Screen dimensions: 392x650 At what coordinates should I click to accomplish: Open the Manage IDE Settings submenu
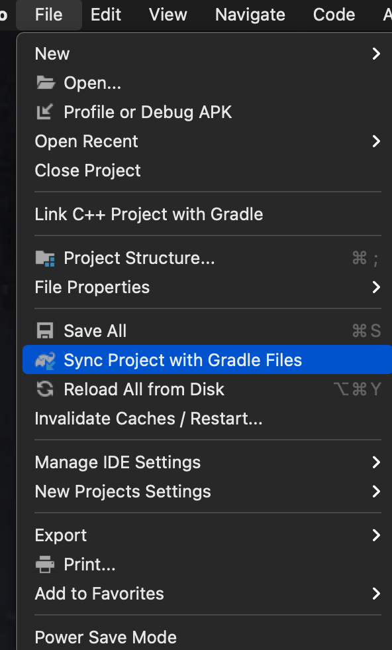pos(207,462)
